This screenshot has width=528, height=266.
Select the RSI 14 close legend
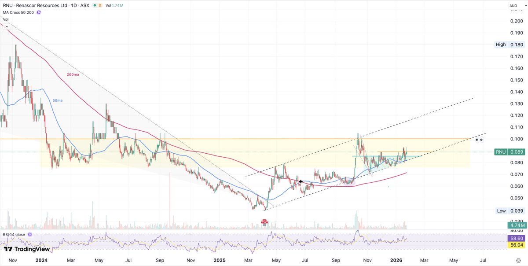[x=15, y=234]
